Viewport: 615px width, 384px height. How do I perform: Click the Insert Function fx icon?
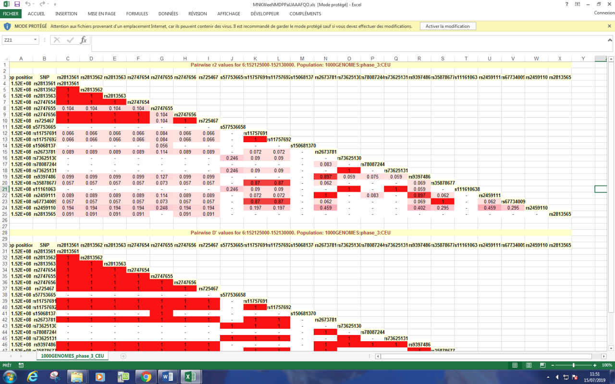click(83, 40)
